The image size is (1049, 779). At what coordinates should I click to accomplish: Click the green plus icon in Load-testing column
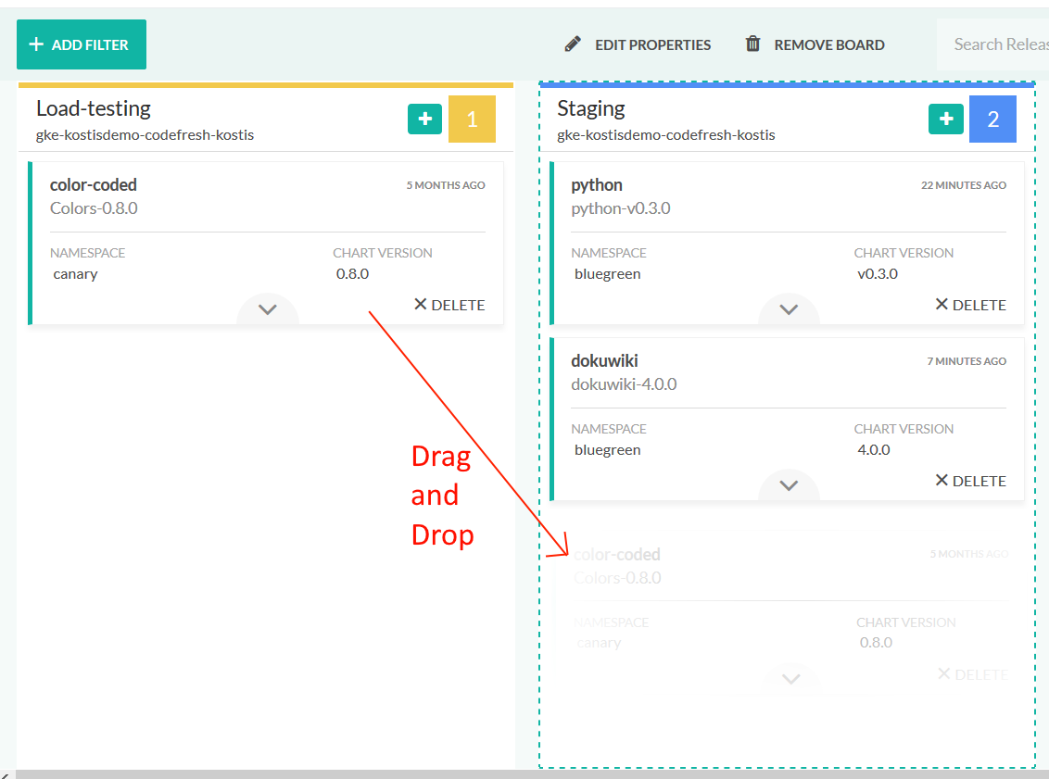(x=424, y=119)
